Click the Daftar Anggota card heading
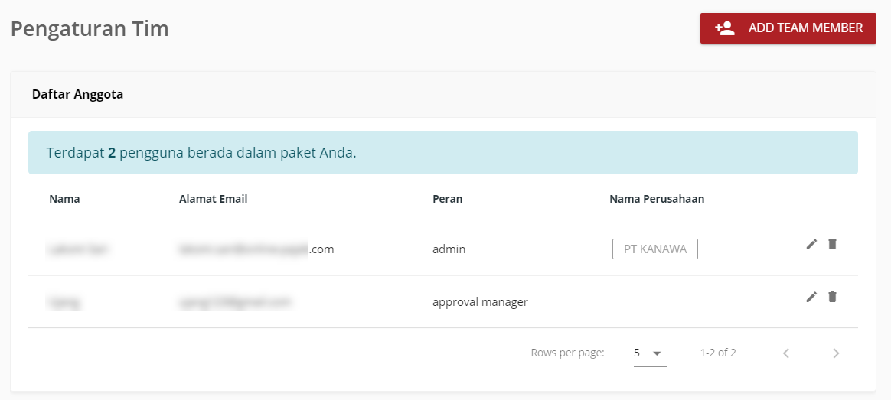The width and height of the screenshot is (891, 400). click(77, 95)
